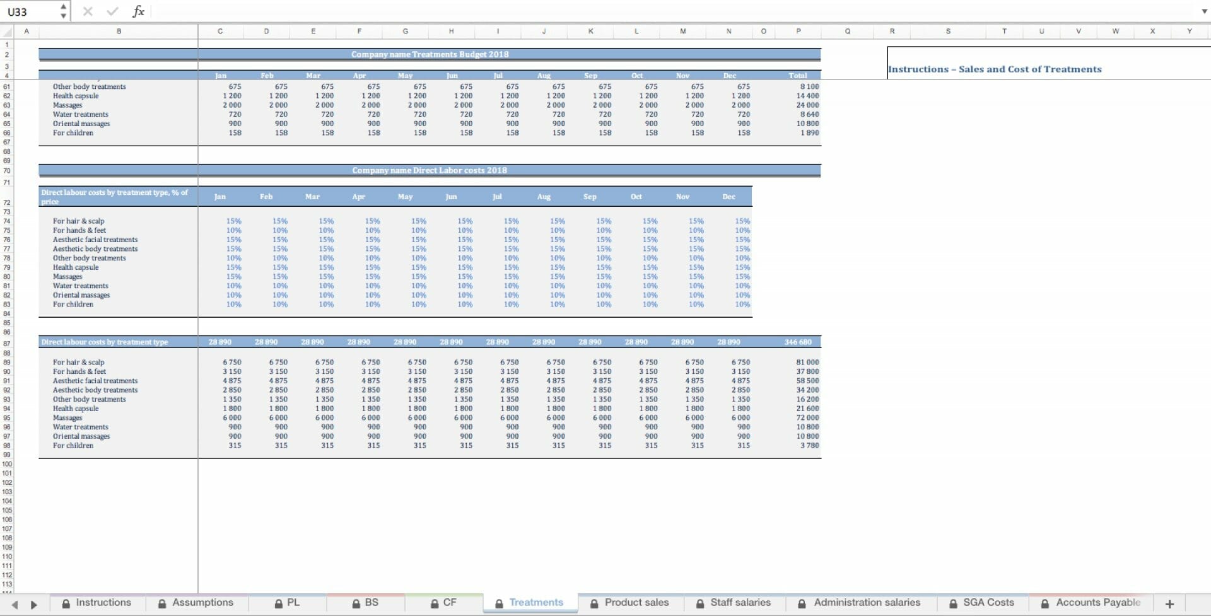Image resolution: width=1211 pixels, height=616 pixels.
Task: Click Jan 6 750 for hair & scalp
Action: [x=231, y=363]
